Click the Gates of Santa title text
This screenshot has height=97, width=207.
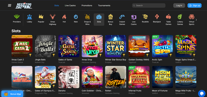(65, 60)
